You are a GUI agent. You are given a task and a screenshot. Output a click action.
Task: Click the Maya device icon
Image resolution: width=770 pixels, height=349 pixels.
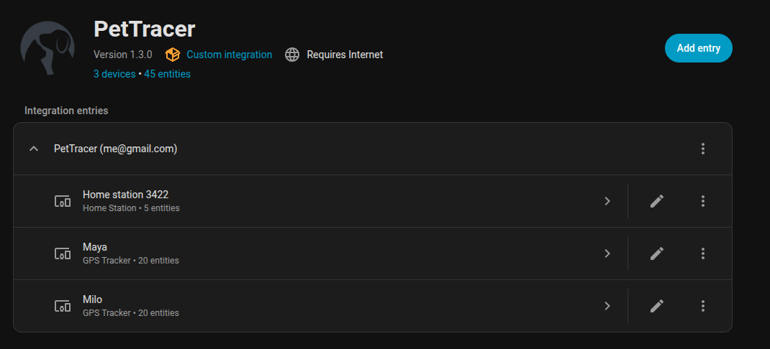tap(63, 253)
